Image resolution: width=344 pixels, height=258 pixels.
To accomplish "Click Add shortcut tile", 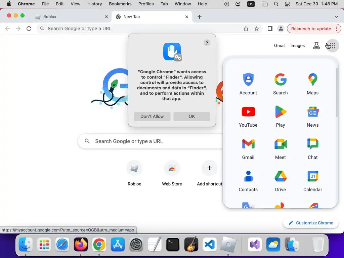I will [210, 174].
